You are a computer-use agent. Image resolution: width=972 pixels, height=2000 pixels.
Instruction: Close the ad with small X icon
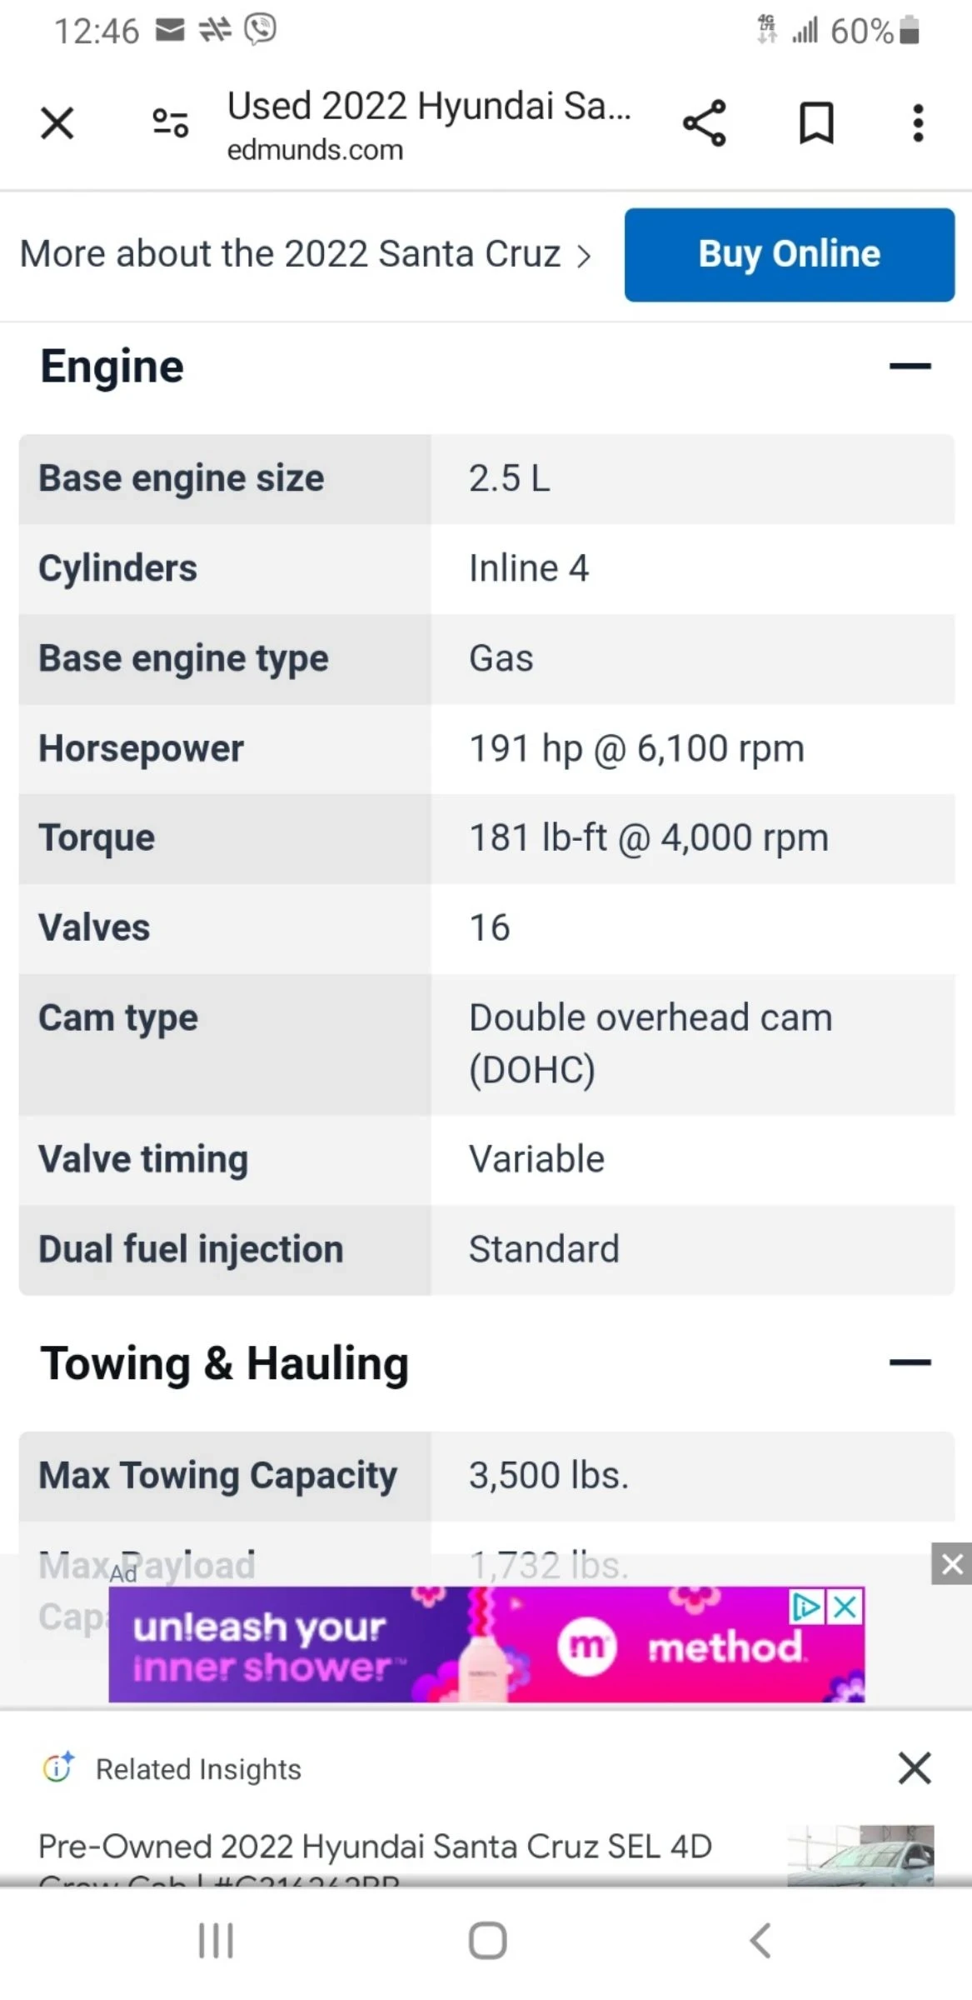point(845,1606)
